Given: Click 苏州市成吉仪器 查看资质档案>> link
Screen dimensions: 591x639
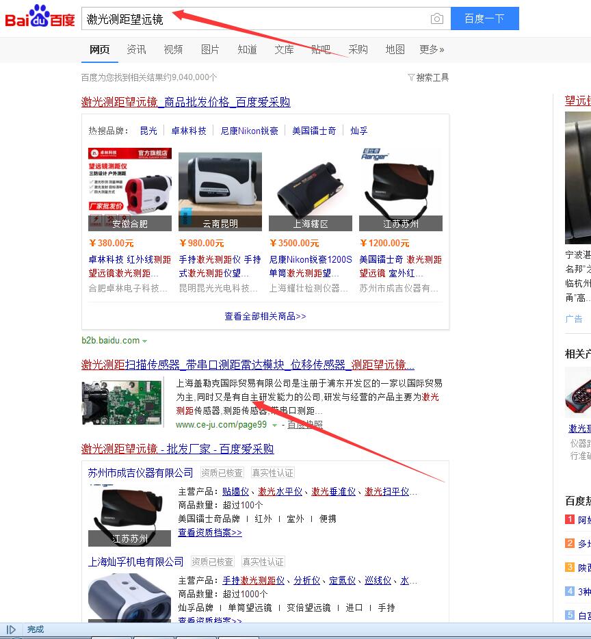Looking at the screenshot, I should pos(210,533).
